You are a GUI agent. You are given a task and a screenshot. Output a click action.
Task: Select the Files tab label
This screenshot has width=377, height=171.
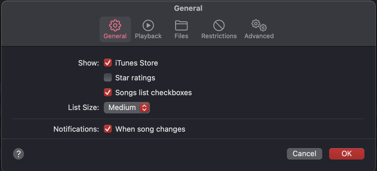[x=181, y=36]
